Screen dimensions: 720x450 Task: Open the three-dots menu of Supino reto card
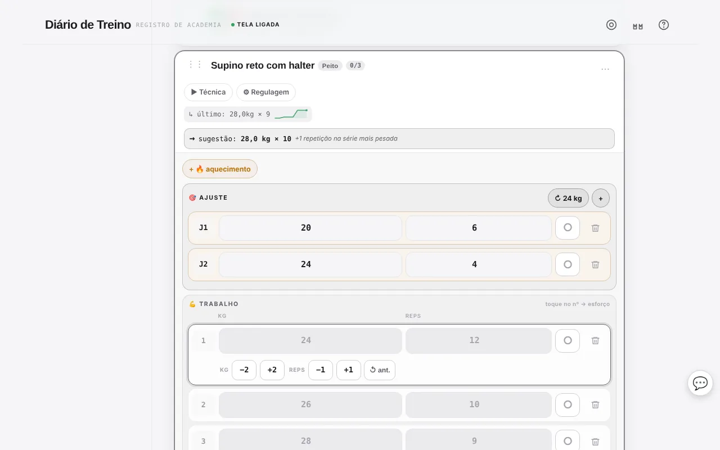(605, 69)
